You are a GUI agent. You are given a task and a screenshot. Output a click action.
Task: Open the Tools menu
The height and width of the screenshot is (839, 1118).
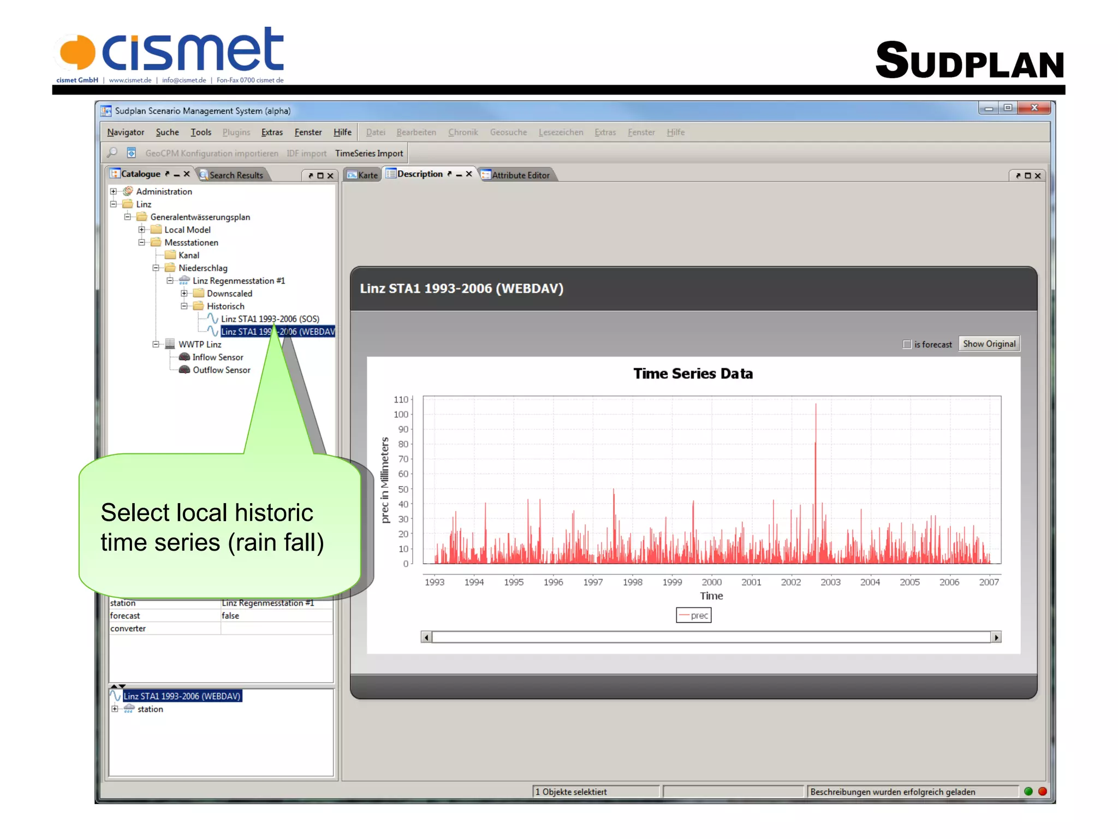pos(200,132)
